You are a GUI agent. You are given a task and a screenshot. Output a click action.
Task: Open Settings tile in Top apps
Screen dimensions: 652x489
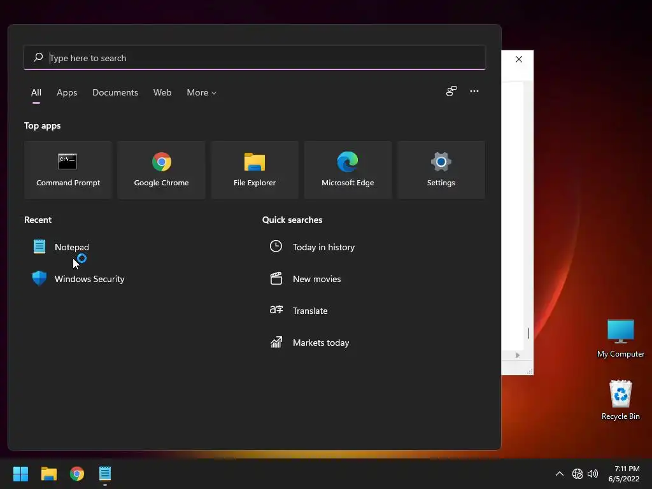[x=441, y=170]
